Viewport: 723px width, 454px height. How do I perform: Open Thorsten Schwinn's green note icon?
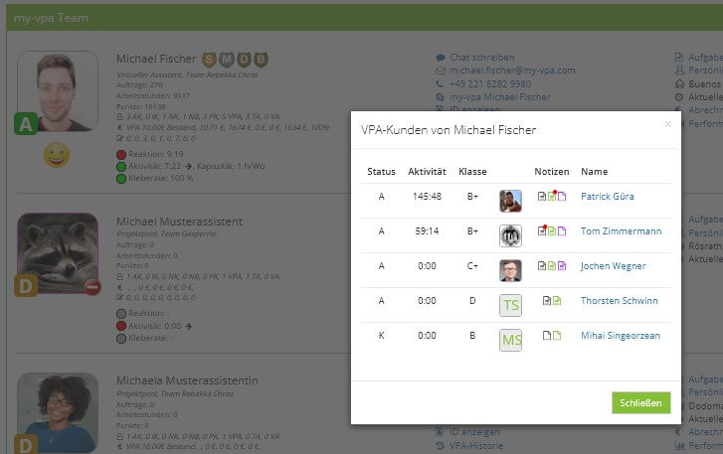click(x=557, y=301)
